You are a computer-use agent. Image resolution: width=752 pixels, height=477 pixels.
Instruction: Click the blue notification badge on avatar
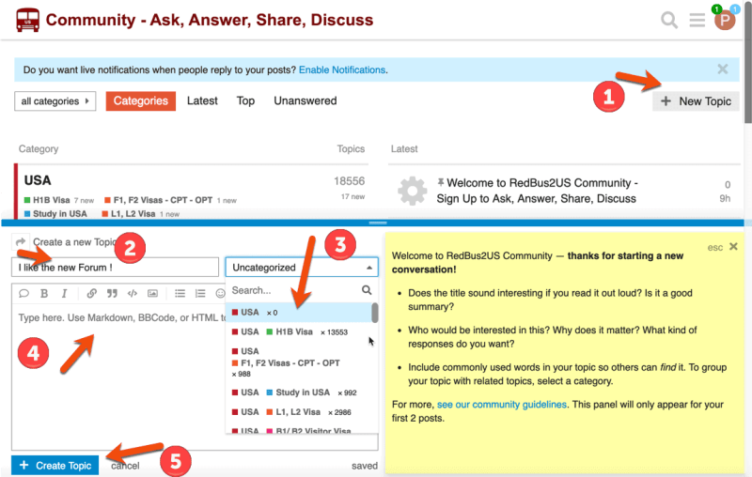pyautogui.click(x=735, y=9)
